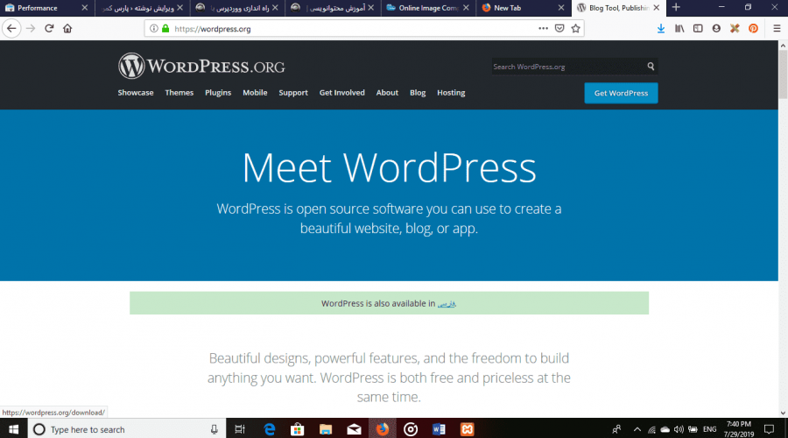788x438 pixels.
Task: Open the Library bookmarks icon
Action: [679, 29]
